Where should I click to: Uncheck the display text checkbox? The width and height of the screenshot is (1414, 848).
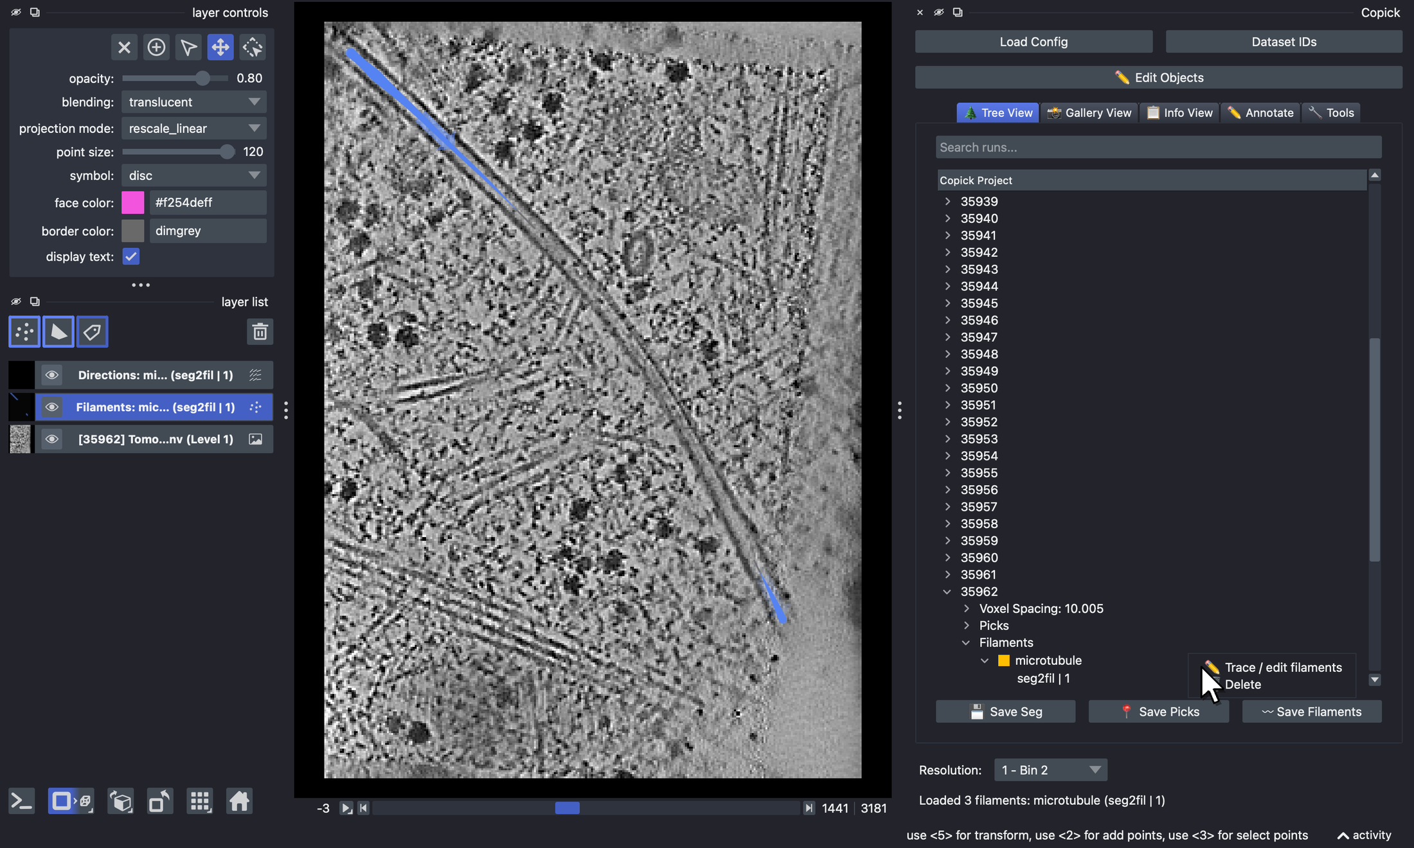131,256
